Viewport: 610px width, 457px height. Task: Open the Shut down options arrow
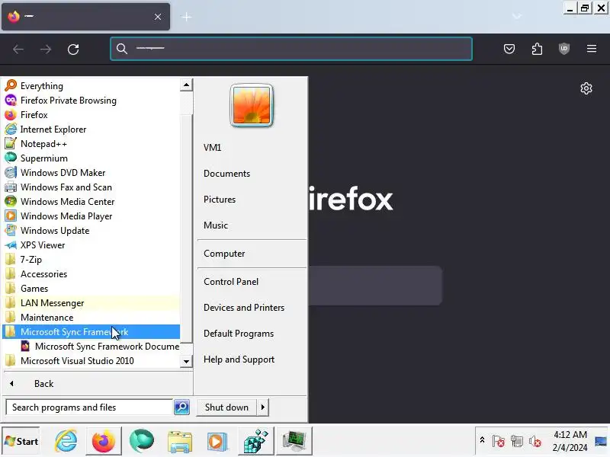point(263,407)
